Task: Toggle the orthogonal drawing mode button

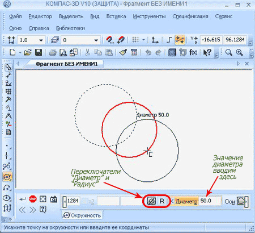Action: click(169, 40)
